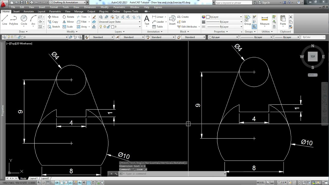This screenshot has width=329, height=185.
Task: Click the Leader tool
Action: [158, 22]
